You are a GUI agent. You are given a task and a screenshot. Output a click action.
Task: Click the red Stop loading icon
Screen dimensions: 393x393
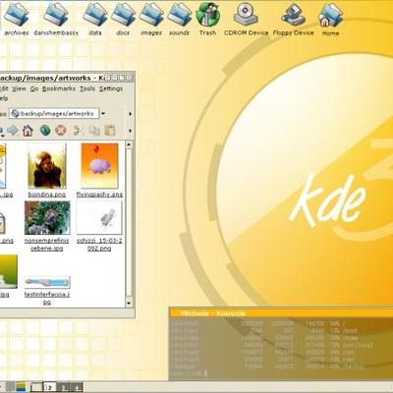[61, 131]
